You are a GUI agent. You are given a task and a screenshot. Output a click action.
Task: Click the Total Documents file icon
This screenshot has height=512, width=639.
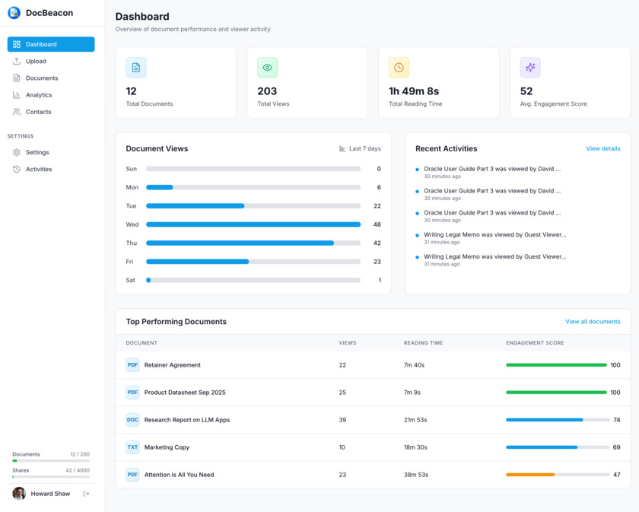[136, 68]
